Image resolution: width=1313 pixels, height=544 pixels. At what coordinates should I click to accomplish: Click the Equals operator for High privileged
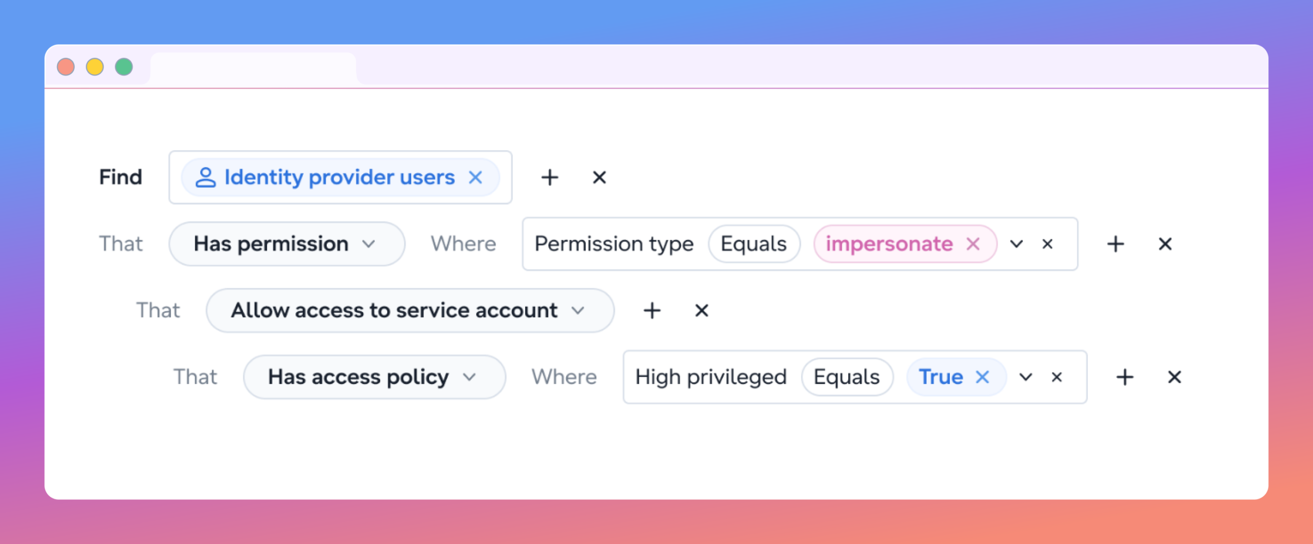click(x=847, y=377)
